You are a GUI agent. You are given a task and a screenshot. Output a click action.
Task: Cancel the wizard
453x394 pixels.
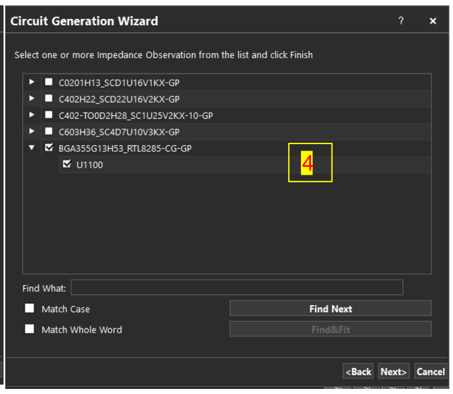[x=431, y=372]
